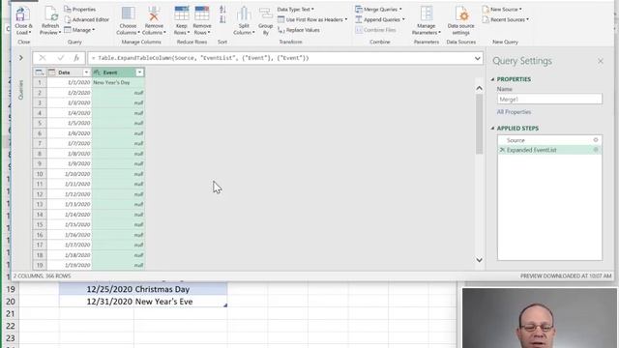Image resolution: width=619 pixels, height=348 pixels.
Task: Click the 12/25/2020 cell in Excel
Action: pyautogui.click(x=97, y=289)
